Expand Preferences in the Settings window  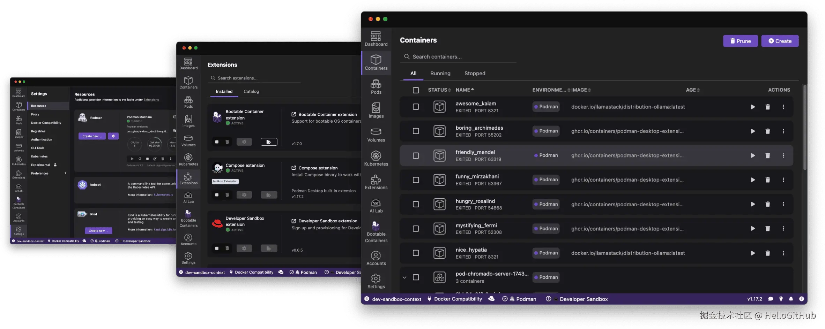pos(48,173)
